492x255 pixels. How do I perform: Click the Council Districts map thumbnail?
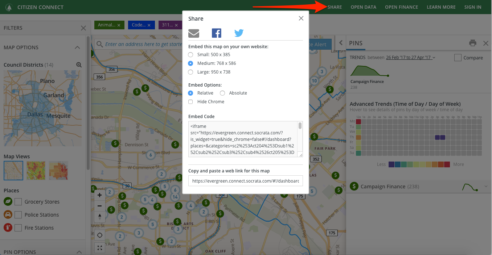click(43, 108)
